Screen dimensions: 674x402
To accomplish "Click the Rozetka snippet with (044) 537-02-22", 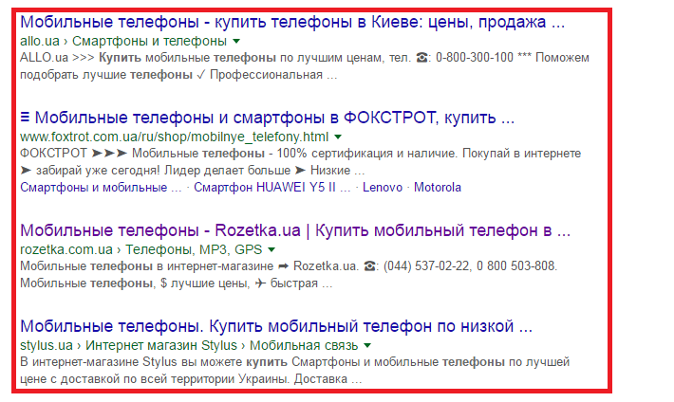I will coord(289,275).
